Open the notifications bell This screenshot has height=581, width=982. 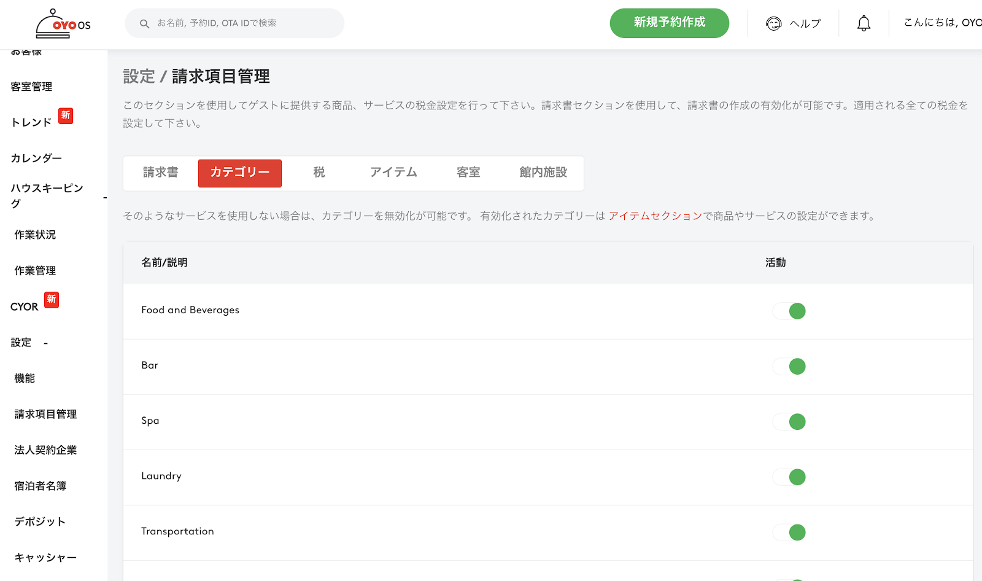864,24
